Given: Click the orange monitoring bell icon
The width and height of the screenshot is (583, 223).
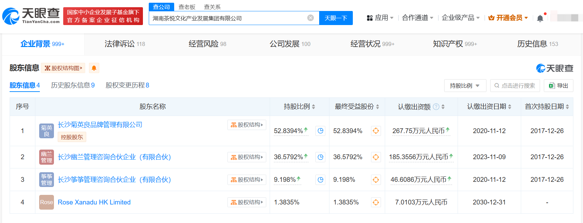Looking at the screenshot, I should pos(94,68).
